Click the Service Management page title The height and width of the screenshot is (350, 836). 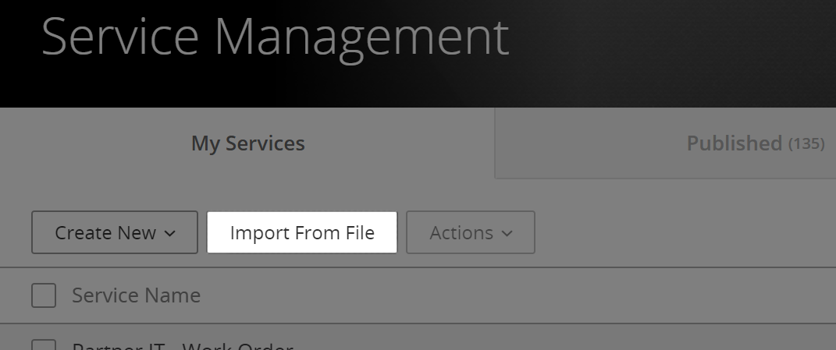point(275,37)
